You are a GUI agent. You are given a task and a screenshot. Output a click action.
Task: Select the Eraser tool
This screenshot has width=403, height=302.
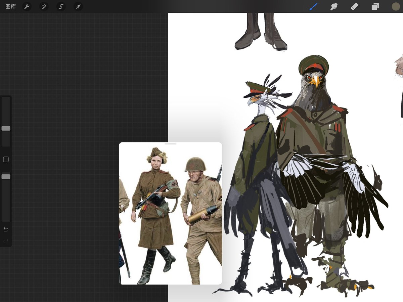tap(355, 6)
